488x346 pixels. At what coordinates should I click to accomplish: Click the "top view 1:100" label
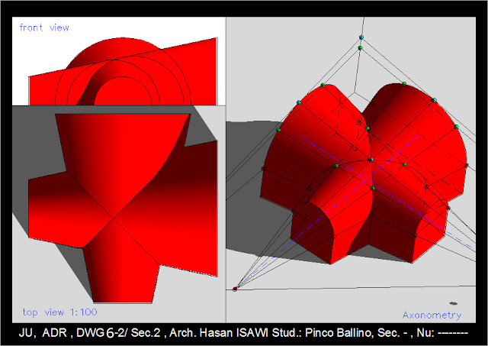coord(59,312)
